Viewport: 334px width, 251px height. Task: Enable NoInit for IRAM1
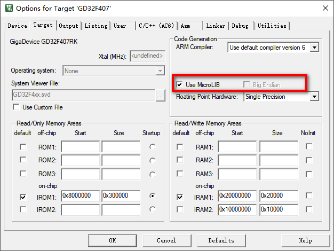[309, 195]
